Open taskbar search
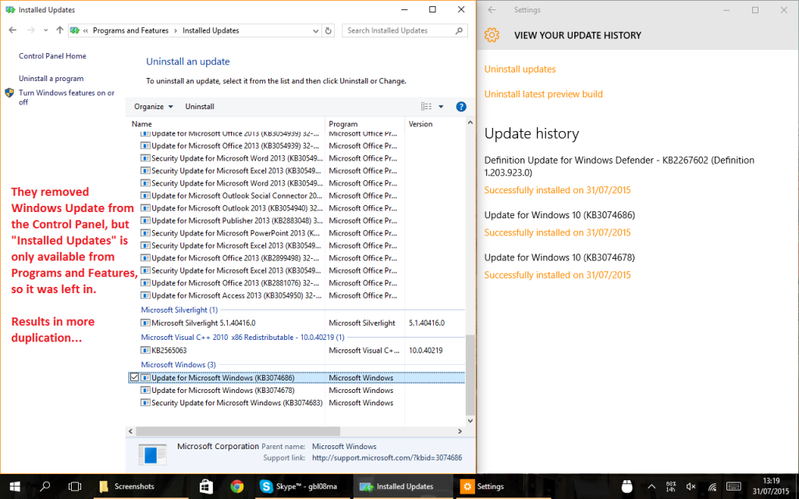Screen dimensions: 799x499 click(44, 487)
